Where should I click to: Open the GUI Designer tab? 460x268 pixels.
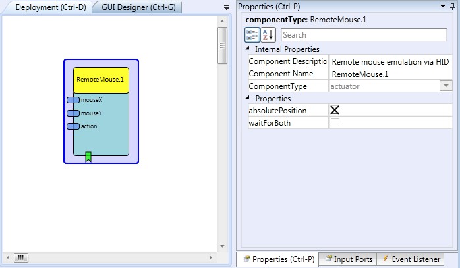(138, 7)
